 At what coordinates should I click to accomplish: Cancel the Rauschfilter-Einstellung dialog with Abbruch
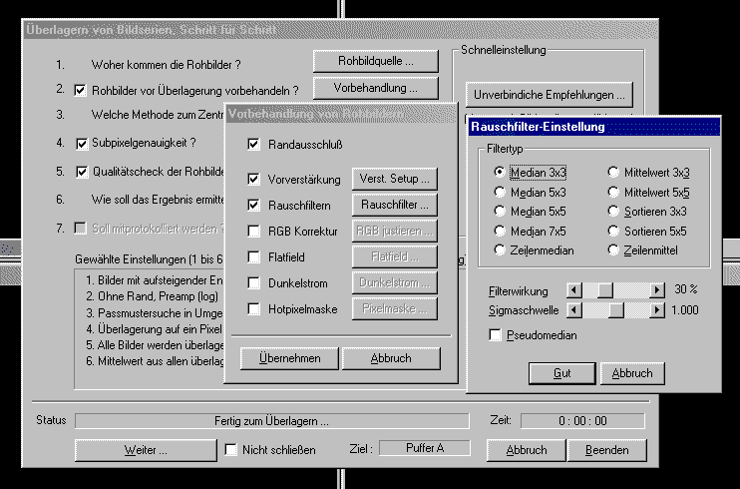(632, 373)
